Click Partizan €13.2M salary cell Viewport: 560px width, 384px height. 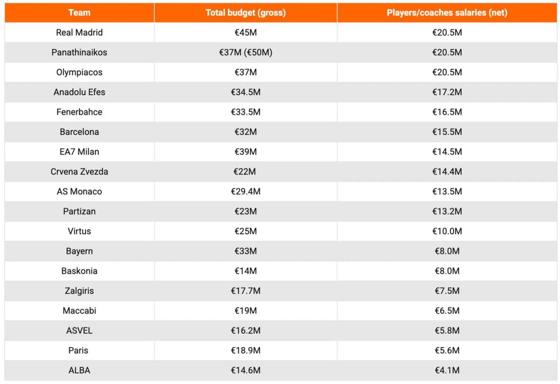(447, 211)
